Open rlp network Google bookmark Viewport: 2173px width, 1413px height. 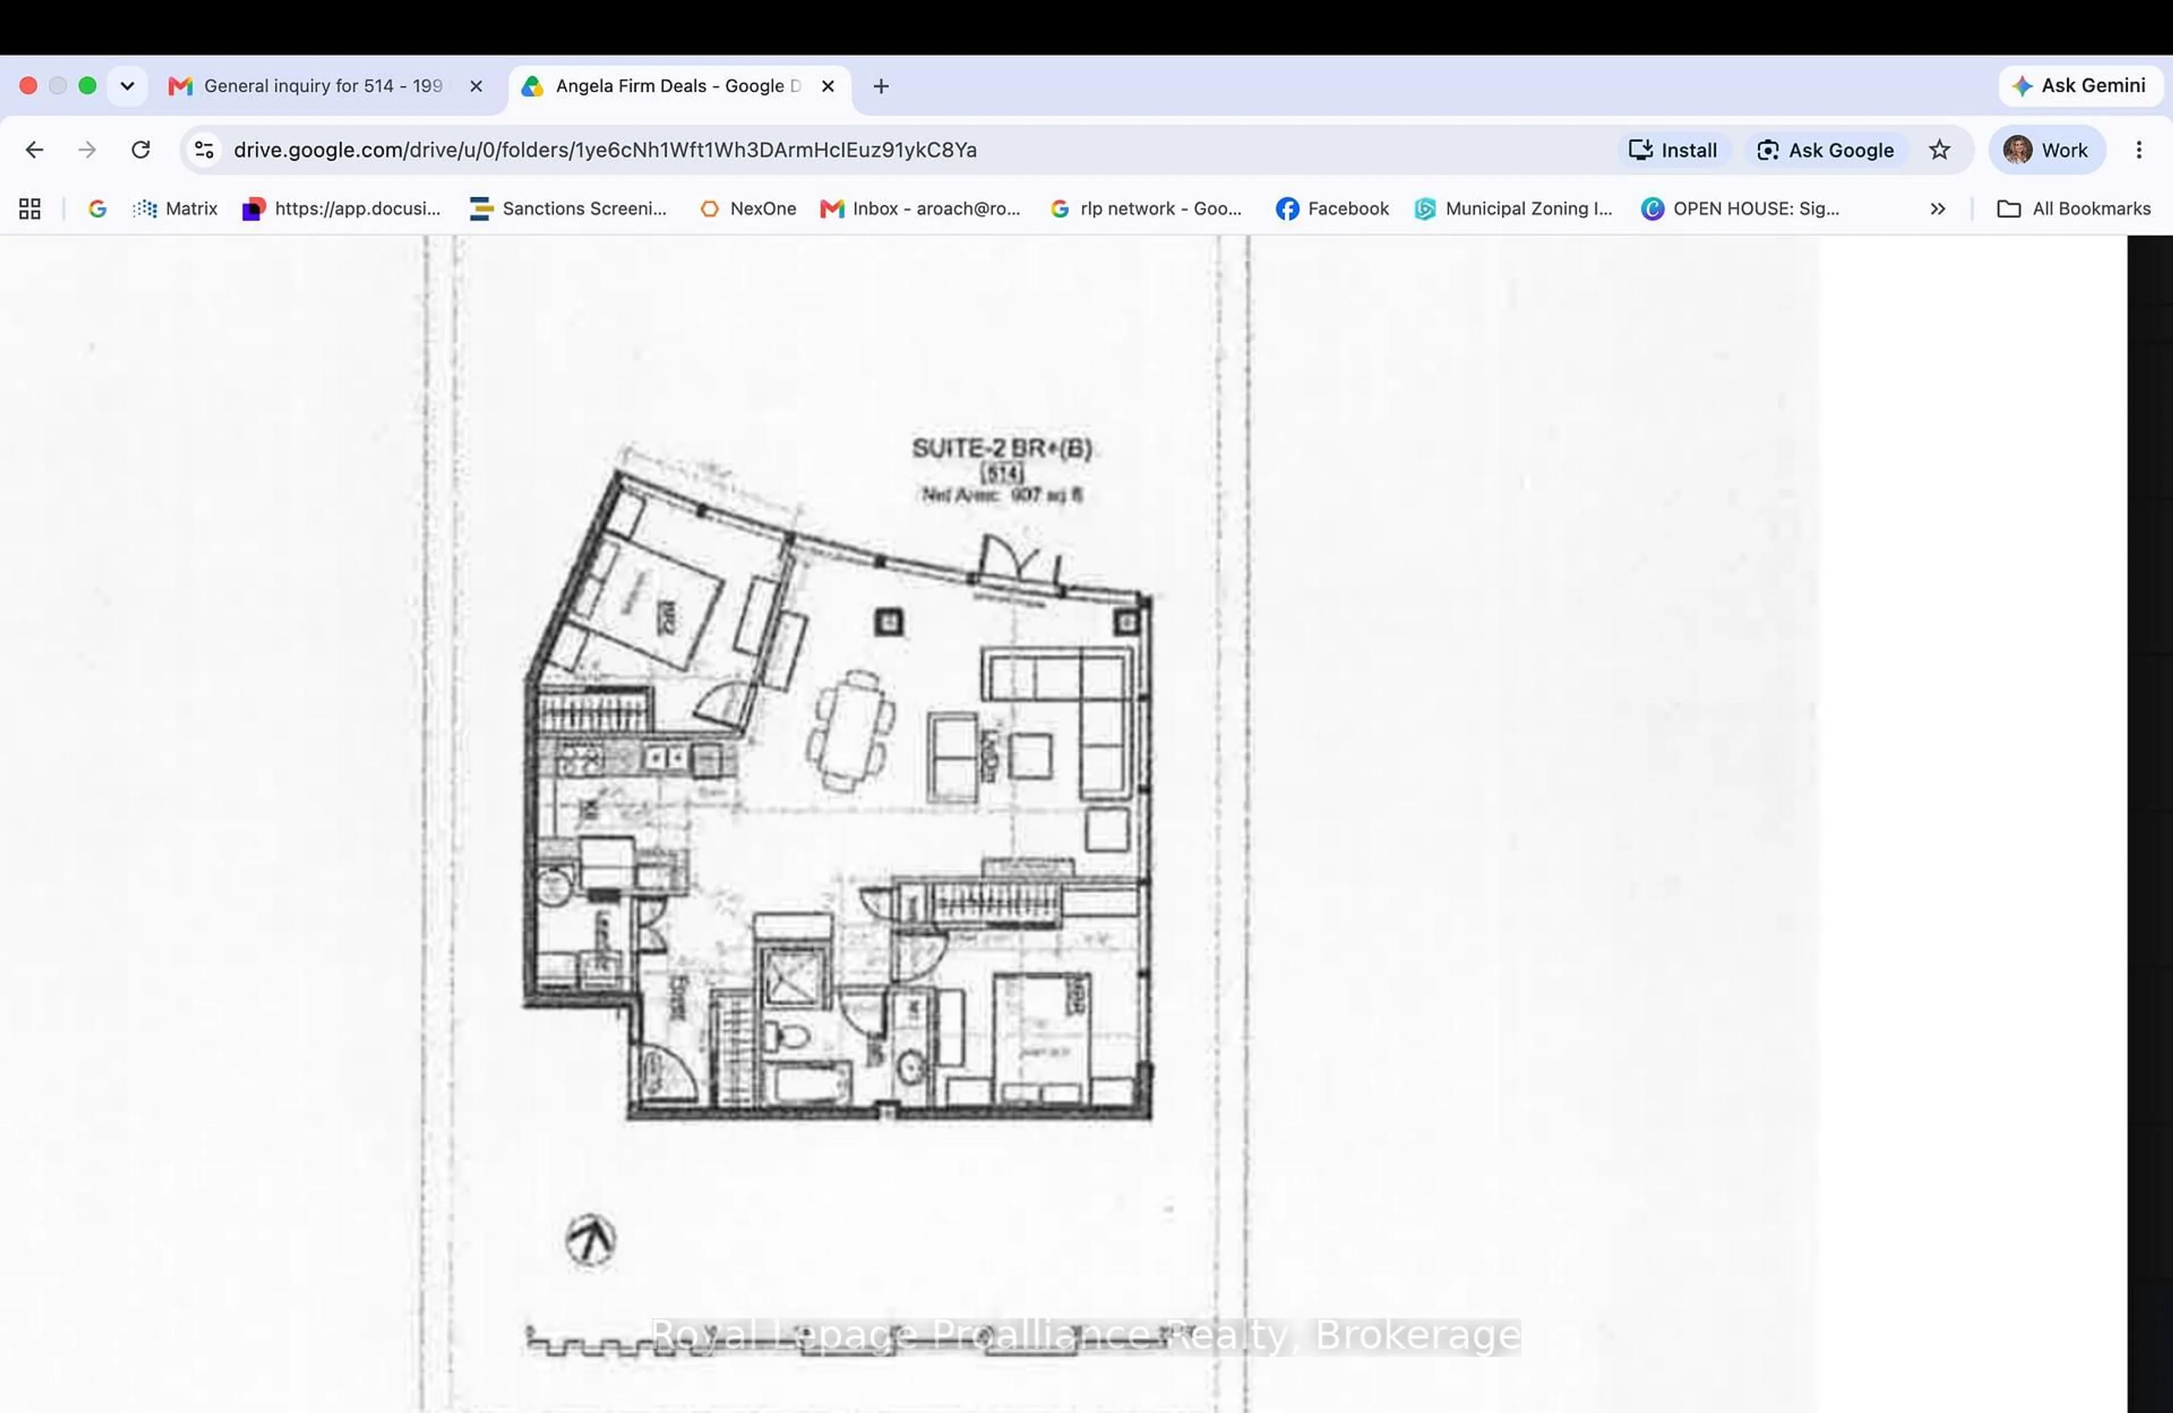[1146, 209]
